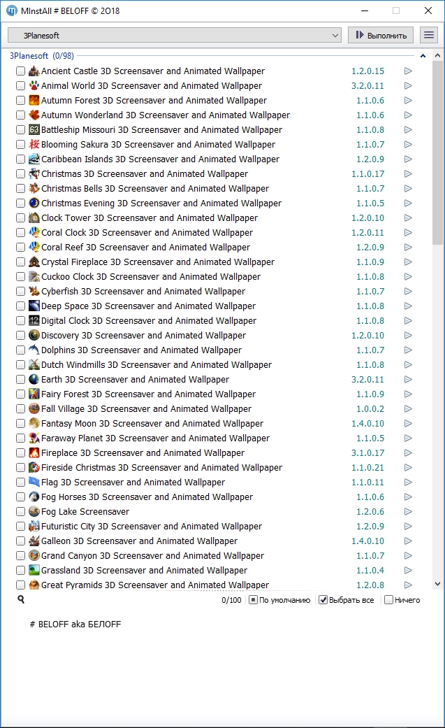The image size is (445, 728).
Task: Open the 3Planesoft category dropdown
Action: pyautogui.click(x=175, y=35)
